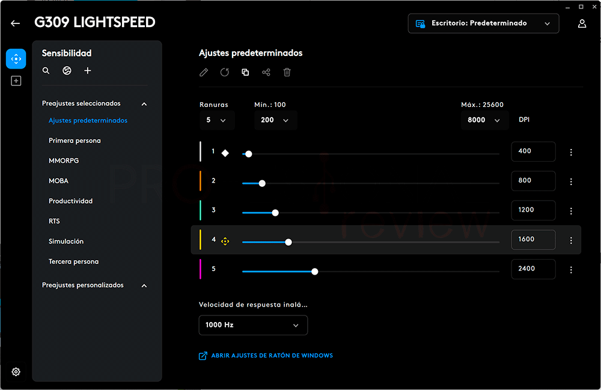Click the Mín.: 100 label
This screenshot has height=390, width=601.
270,105
